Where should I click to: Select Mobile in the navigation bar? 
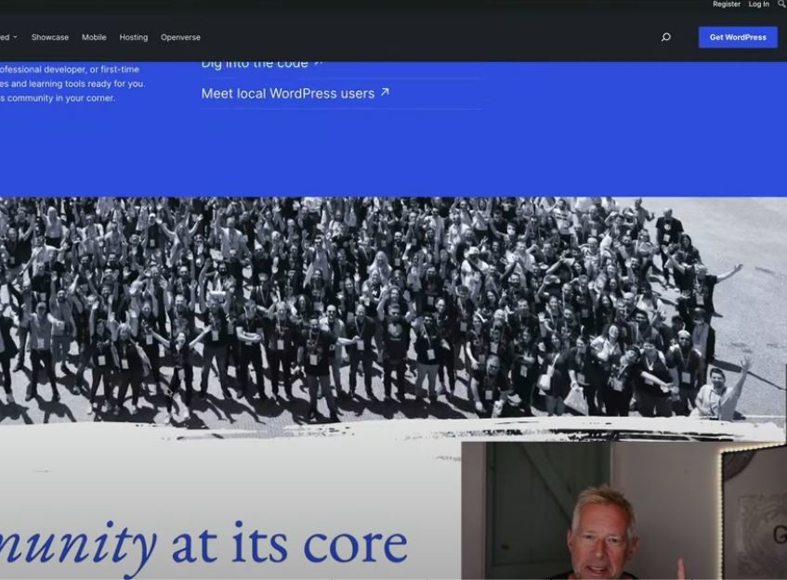[x=94, y=37]
